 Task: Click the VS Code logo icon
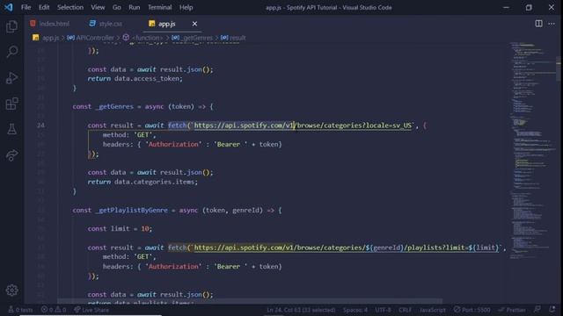point(8,7)
